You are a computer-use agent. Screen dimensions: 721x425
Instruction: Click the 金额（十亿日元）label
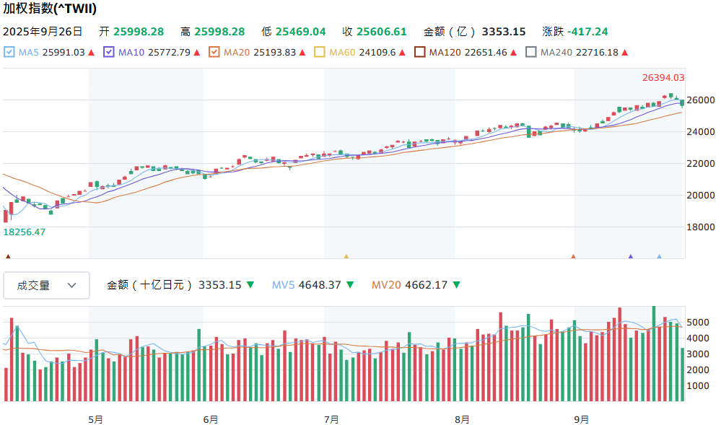(x=149, y=285)
